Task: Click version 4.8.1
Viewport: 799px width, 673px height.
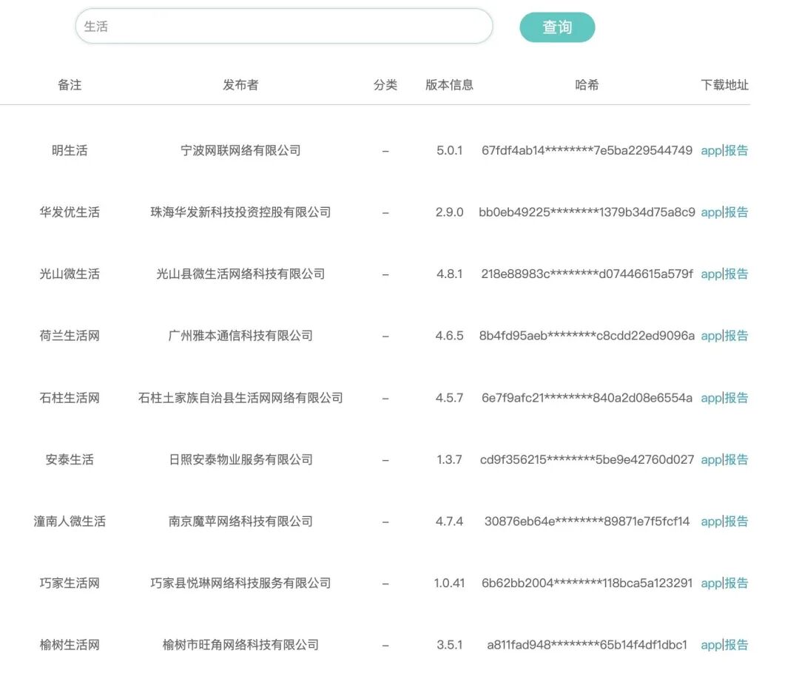Action: pyautogui.click(x=450, y=274)
